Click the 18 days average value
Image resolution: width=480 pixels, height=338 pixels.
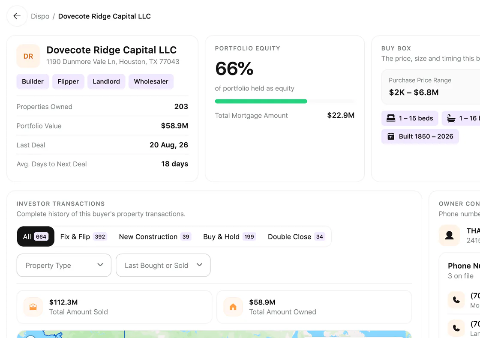pos(174,164)
